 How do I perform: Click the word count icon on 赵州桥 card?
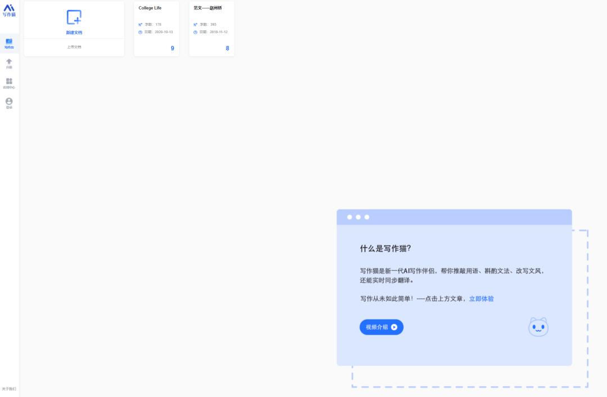194,24
